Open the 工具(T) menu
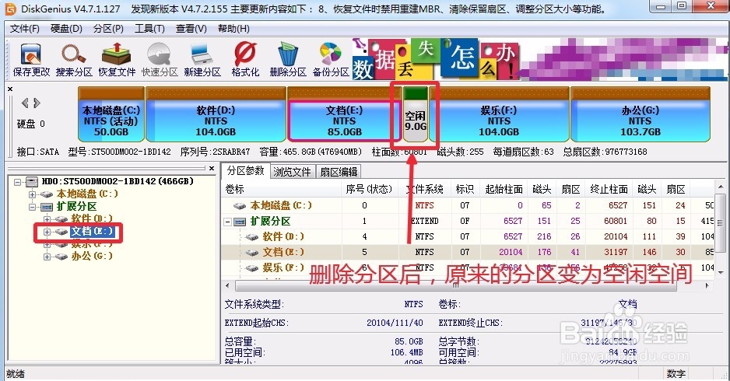The width and height of the screenshot is (730, 381). (149, 28)
